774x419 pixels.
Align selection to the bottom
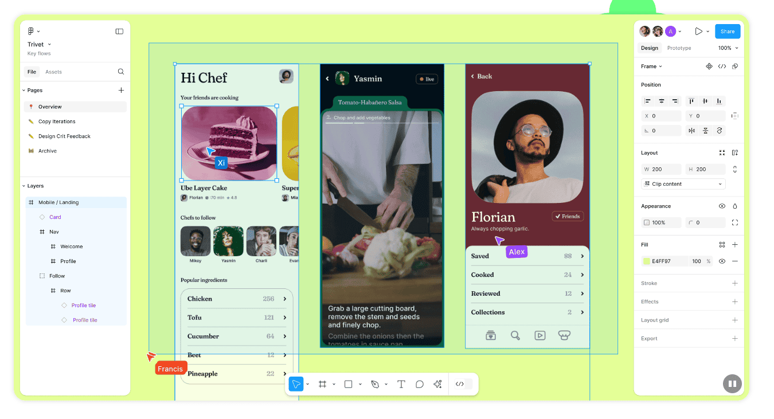pyautogui.click(x=719, y=101)
